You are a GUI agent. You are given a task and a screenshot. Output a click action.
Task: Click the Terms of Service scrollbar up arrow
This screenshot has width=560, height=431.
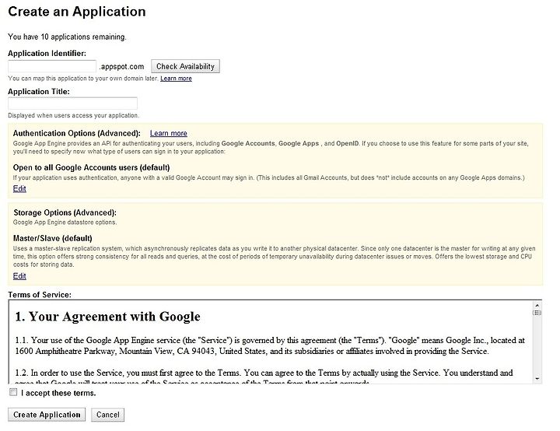(537, 305)
